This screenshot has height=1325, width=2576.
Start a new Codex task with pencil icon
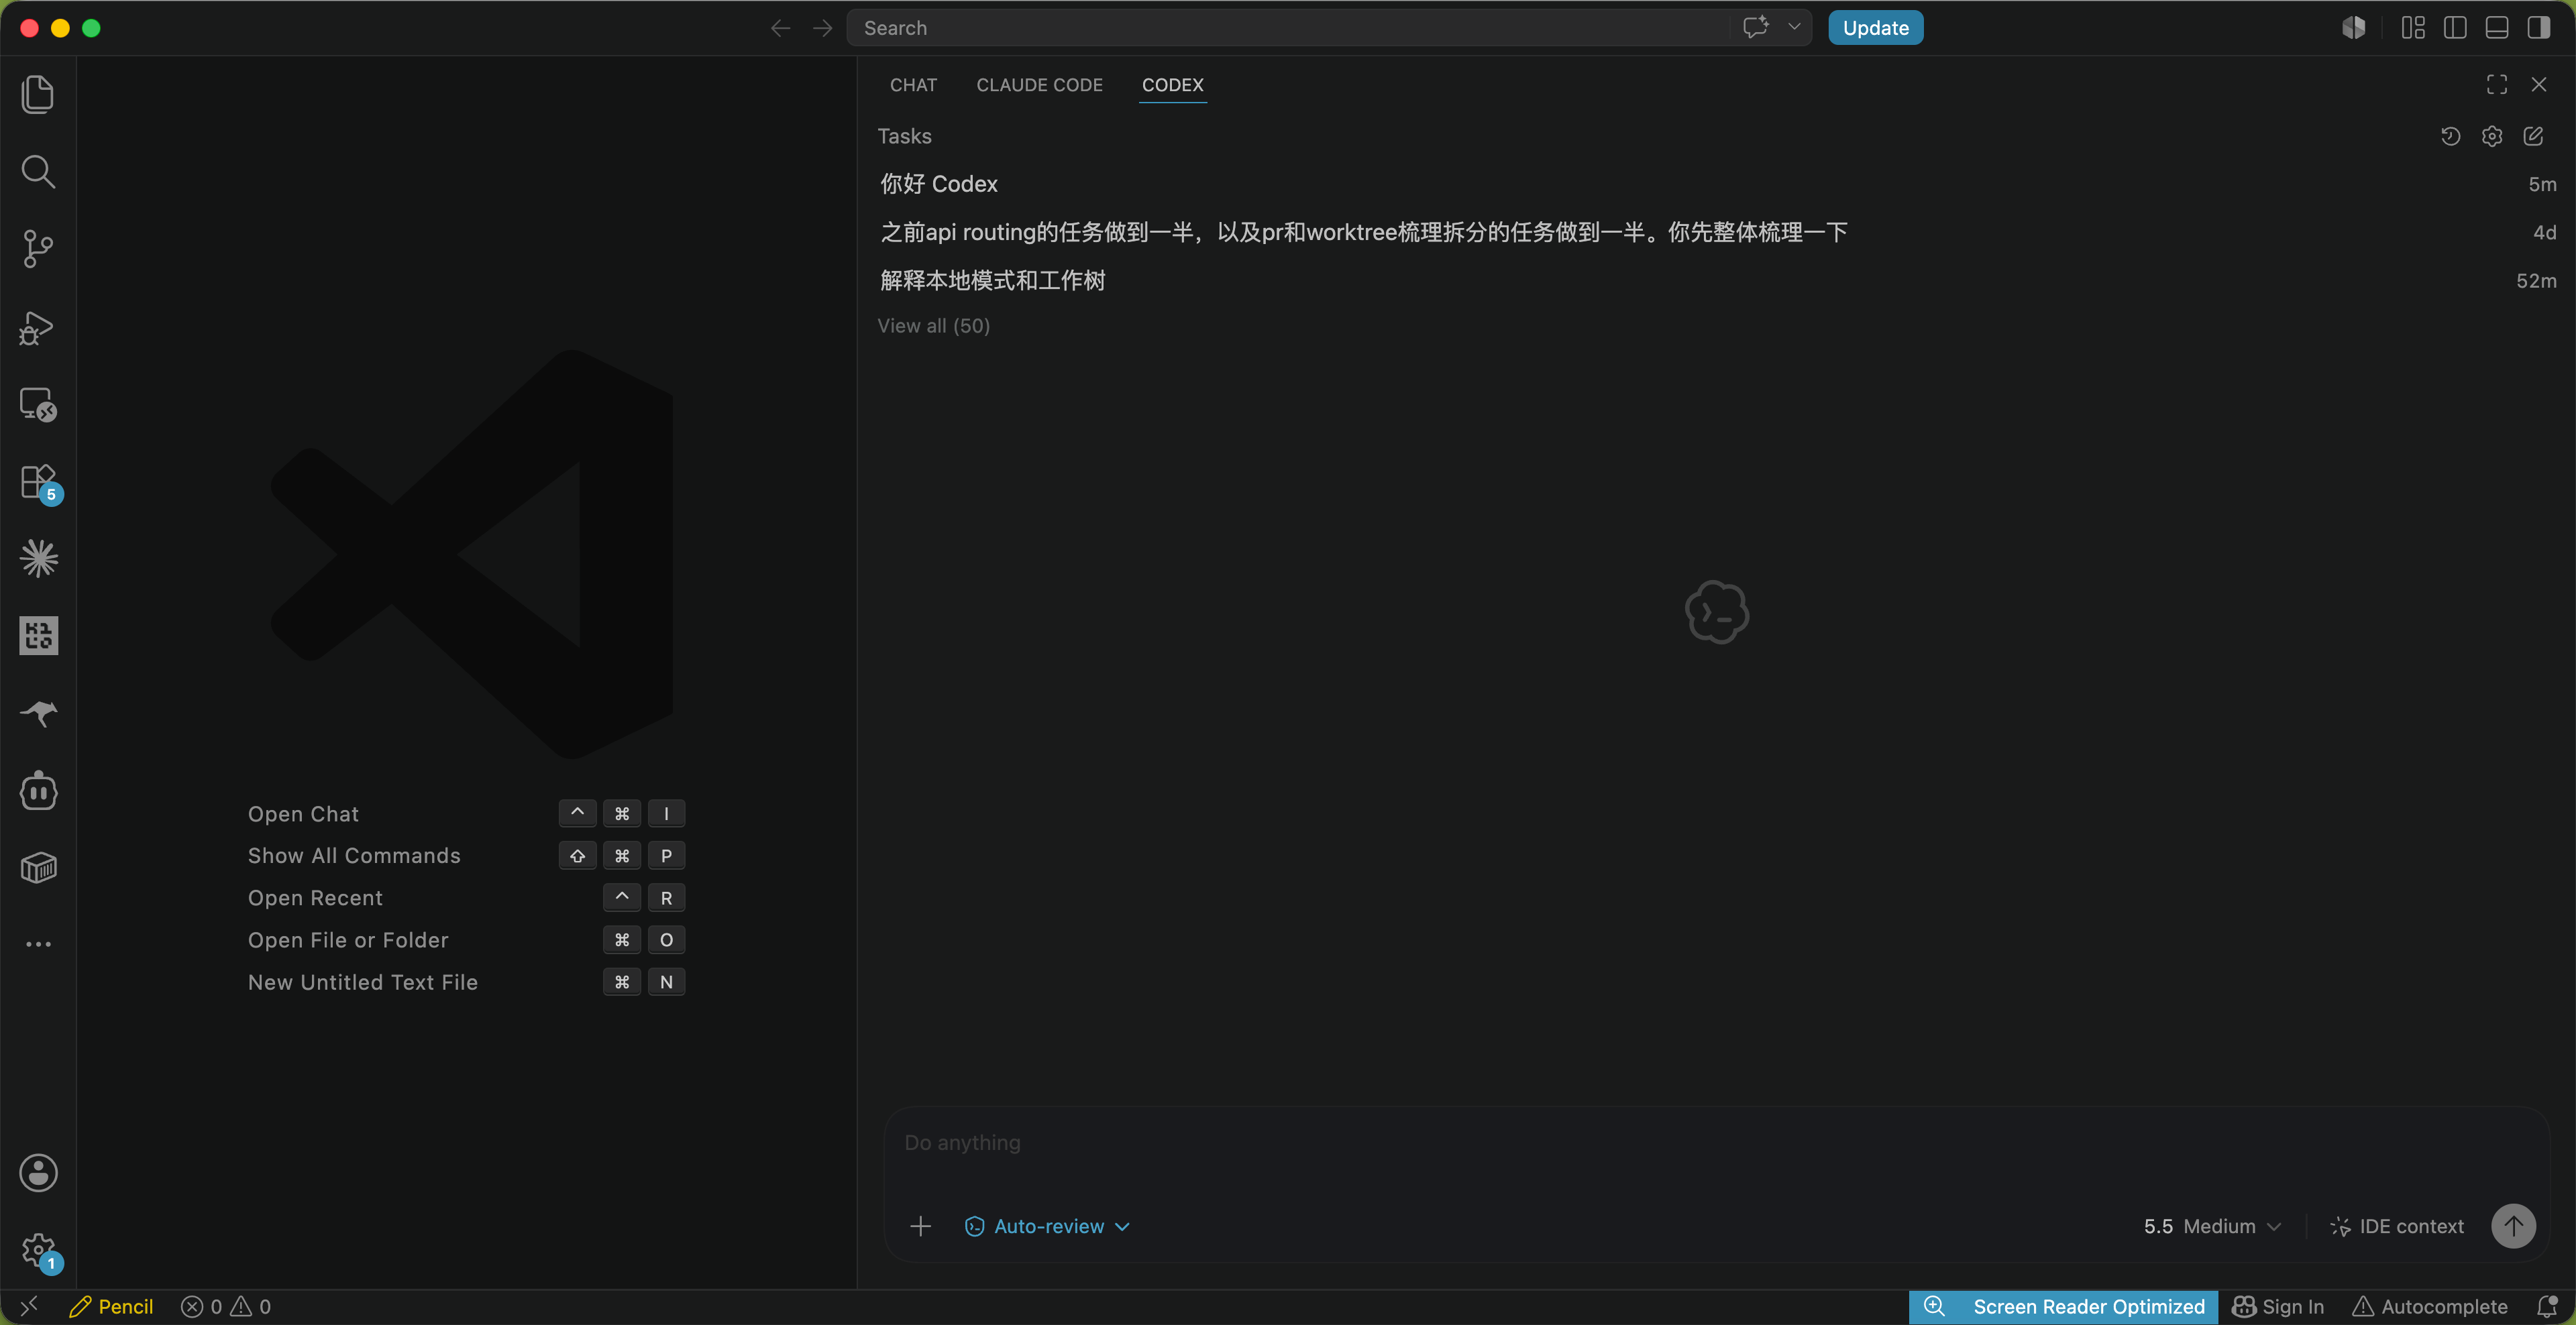[2533, 136]
